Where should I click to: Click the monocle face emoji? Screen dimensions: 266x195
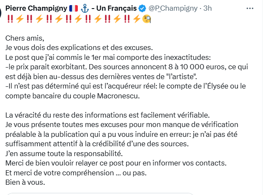pyautogui.click(x=146, y=19)
